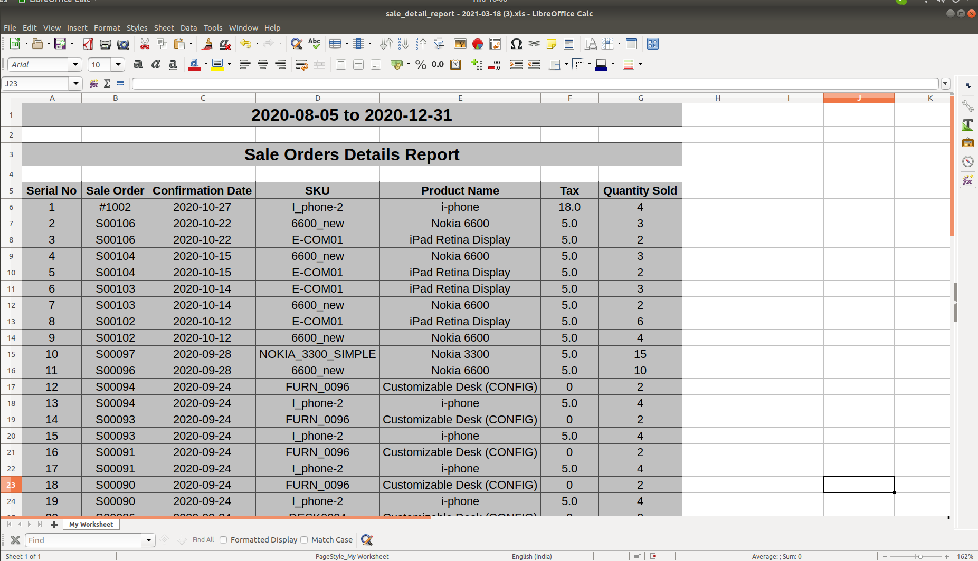Open the font color dropdown arrow
Screen dimensions: 978x561
(x=206, y=65)
